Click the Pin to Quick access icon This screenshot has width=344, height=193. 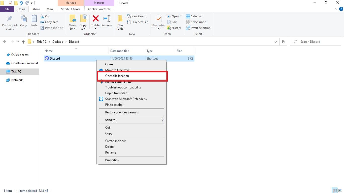pos(10,19)
